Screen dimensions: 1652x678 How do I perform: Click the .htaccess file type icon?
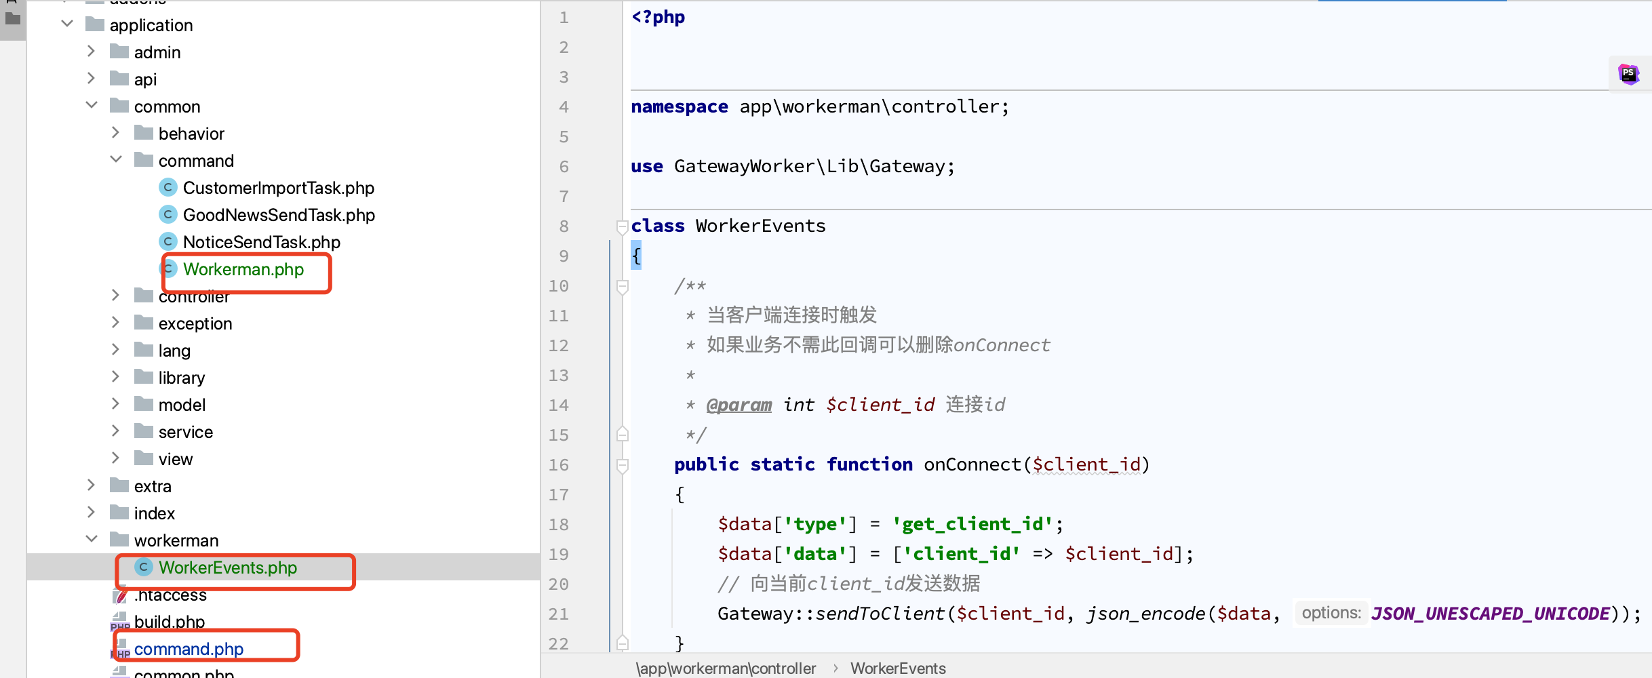[119, 595]
